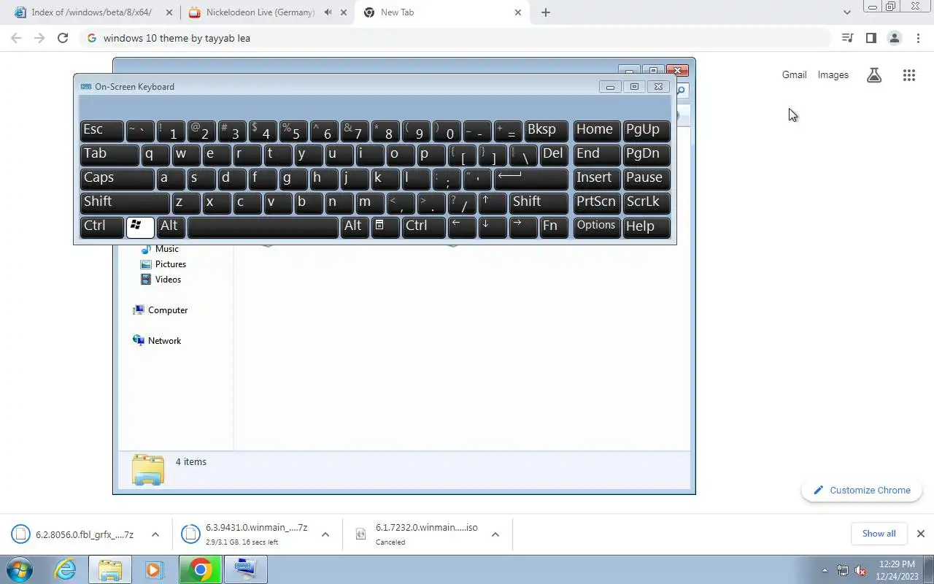Open Windows Media Player taskbar icon
Screen dimensions: 934x584
pos(154,569)
